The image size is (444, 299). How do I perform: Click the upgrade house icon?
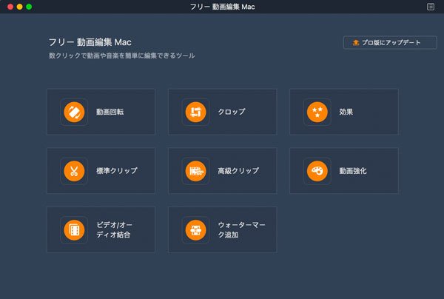356,43
